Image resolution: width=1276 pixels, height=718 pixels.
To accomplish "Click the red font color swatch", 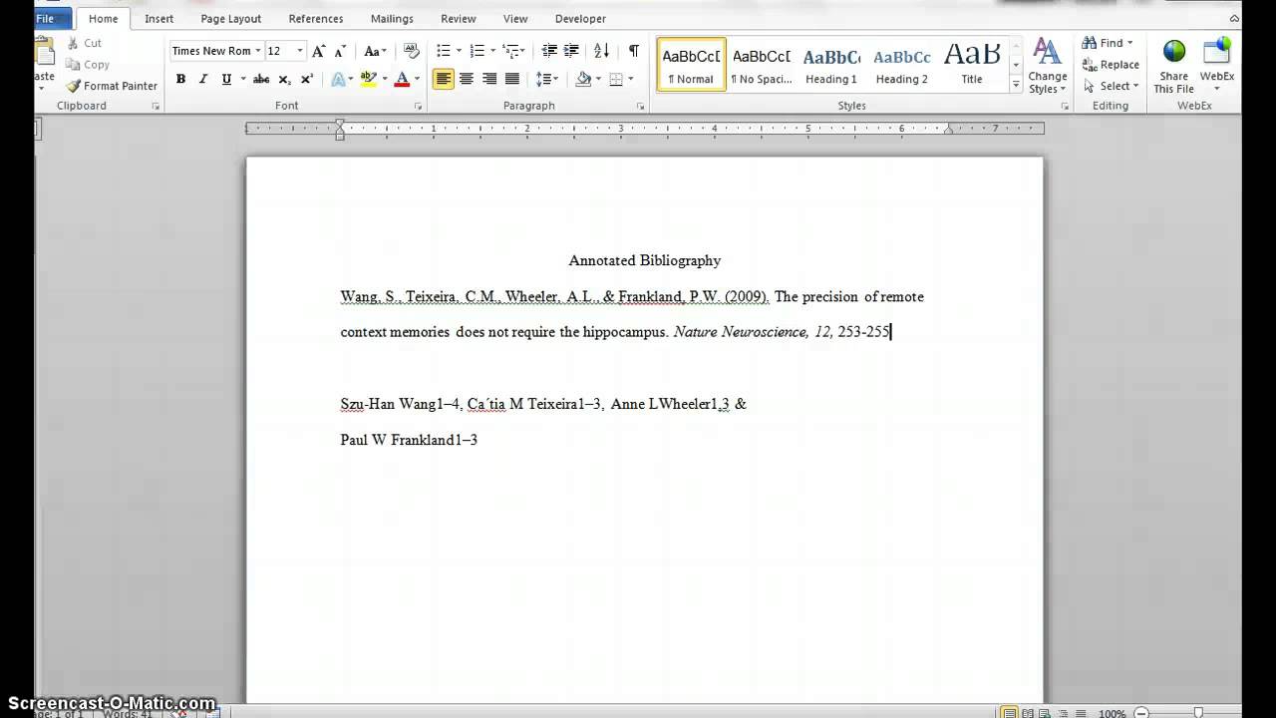I will 402,79.
